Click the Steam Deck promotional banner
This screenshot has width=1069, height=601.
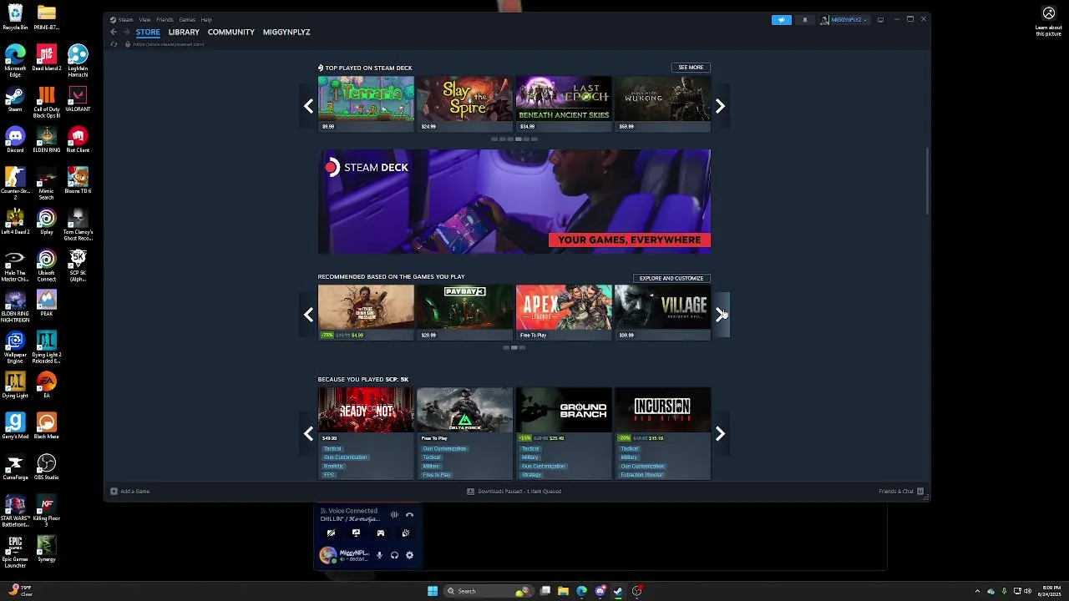pos(514,201)
